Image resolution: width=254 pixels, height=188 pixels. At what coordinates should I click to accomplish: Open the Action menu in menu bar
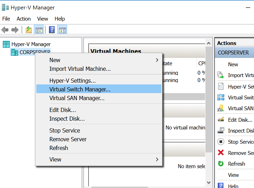pos(24,19)
